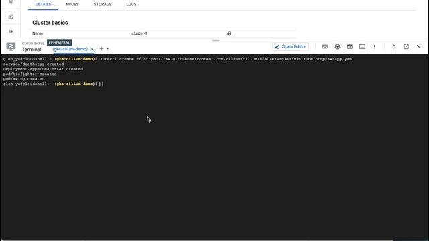Click the Cluster basics heading
Viewport: 429px width, 241px height.
coord(50,23)
